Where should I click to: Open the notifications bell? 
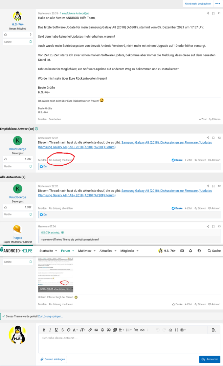click(x=191, y=251)
